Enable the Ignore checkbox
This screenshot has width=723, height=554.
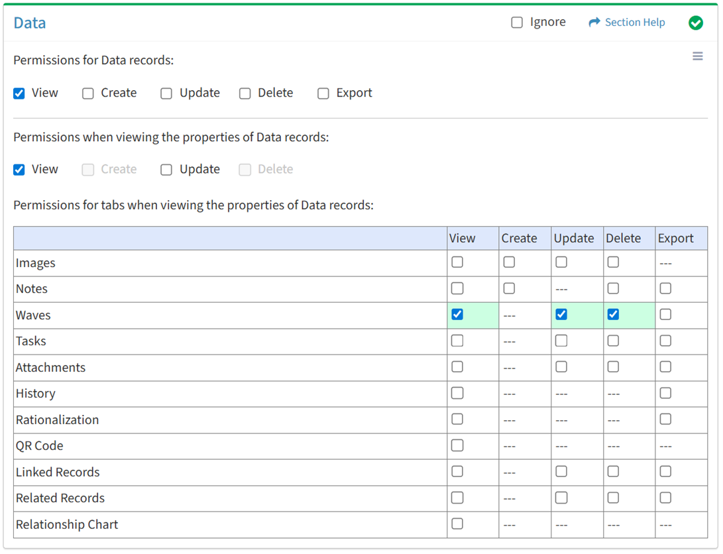click(517, 23)
